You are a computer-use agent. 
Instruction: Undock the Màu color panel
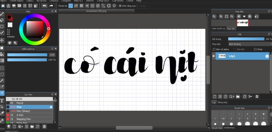[52, 11]
